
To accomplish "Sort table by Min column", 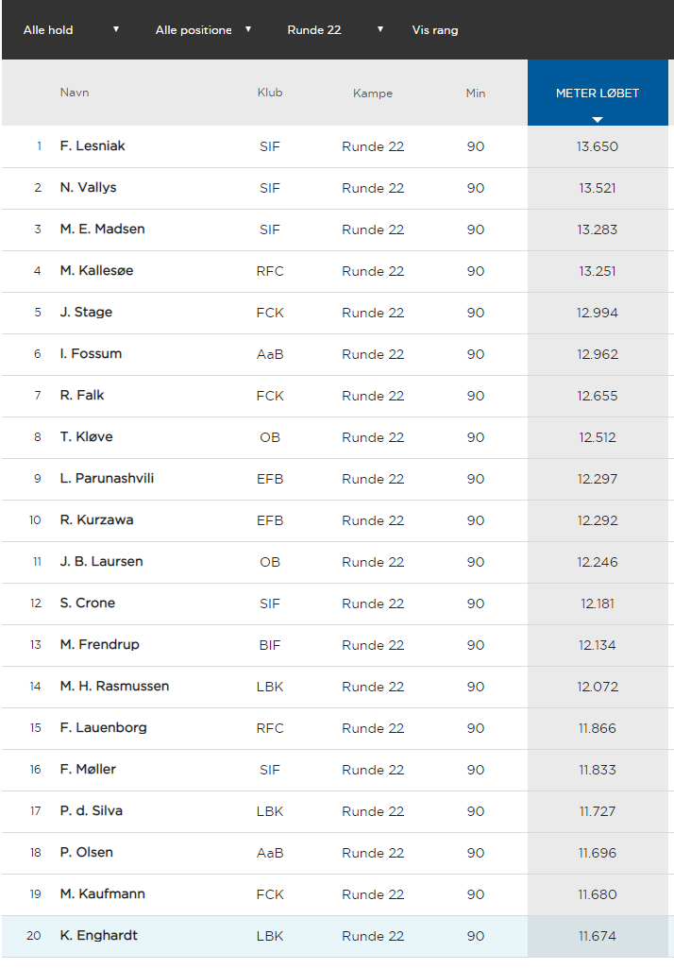I will tap(476, 93).
